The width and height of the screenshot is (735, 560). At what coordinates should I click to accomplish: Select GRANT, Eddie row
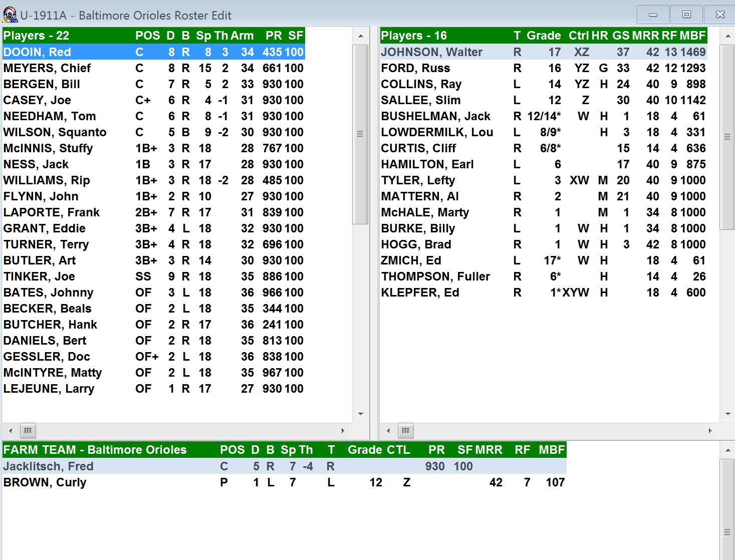pos(153,228)
